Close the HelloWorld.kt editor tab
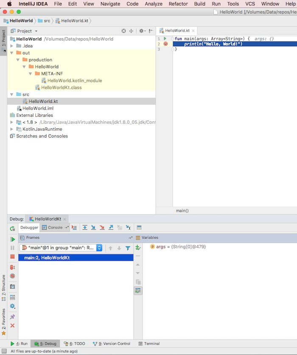Screen dimensions: 297x355 193,31
